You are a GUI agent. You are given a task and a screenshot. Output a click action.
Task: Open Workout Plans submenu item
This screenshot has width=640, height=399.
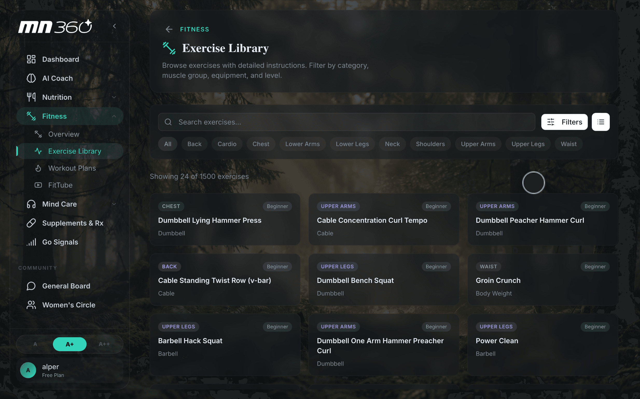(72, 168)
